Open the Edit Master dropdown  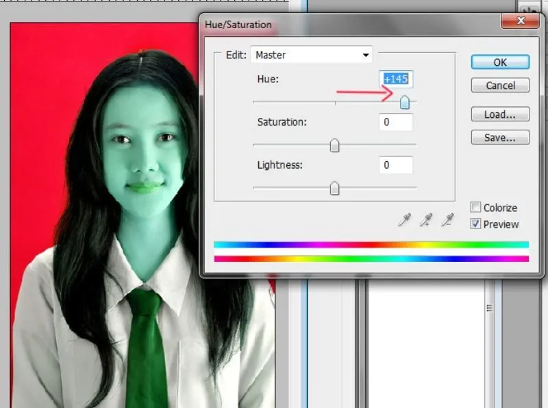312,55
